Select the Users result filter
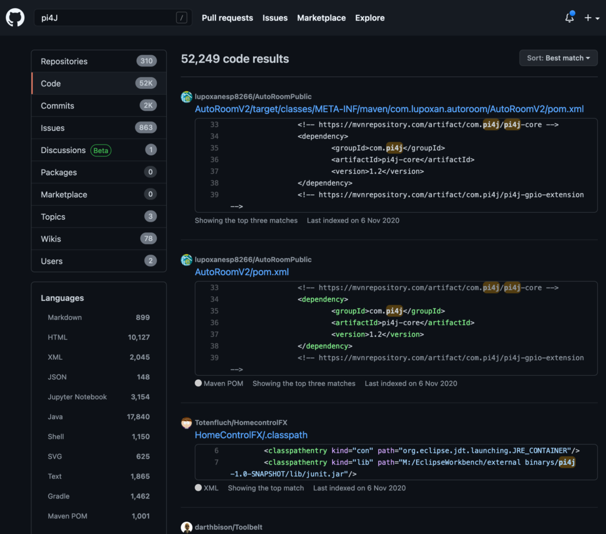Screen dimensions: 606x534 [99, 261]
